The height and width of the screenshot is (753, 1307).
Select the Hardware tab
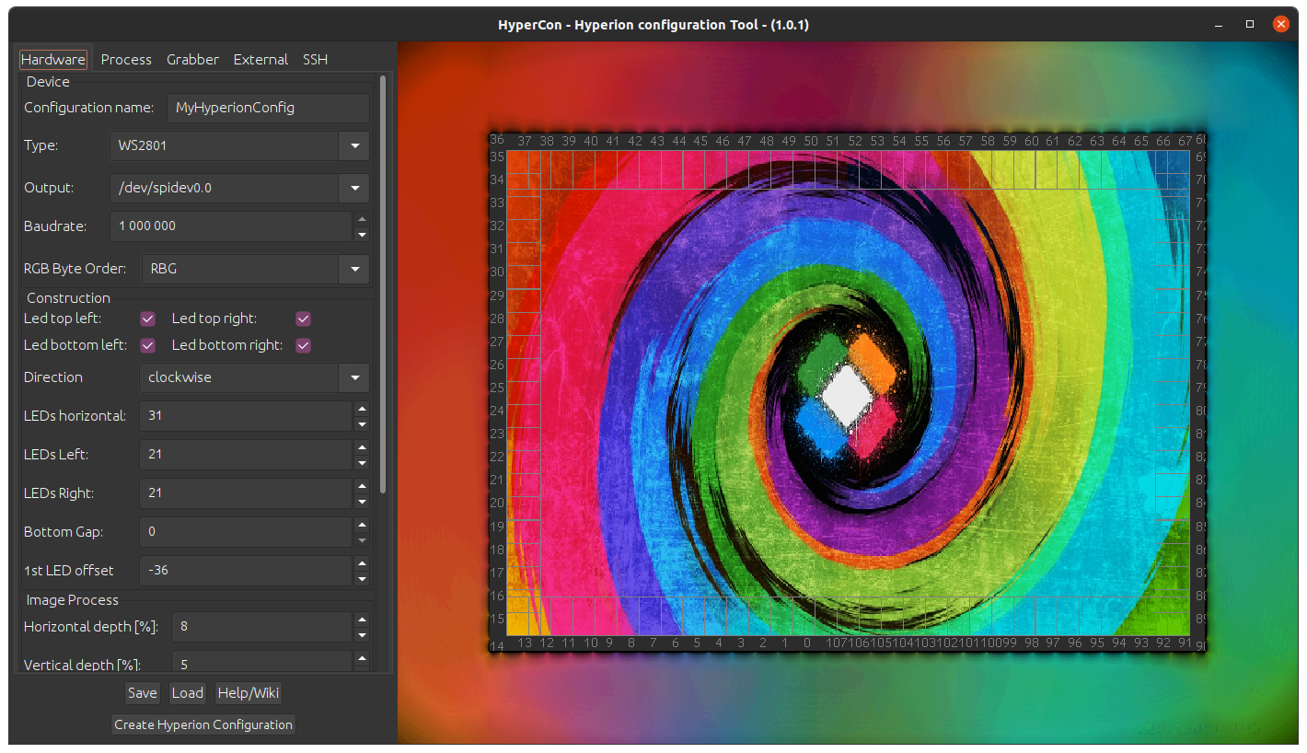click(53, 59)
